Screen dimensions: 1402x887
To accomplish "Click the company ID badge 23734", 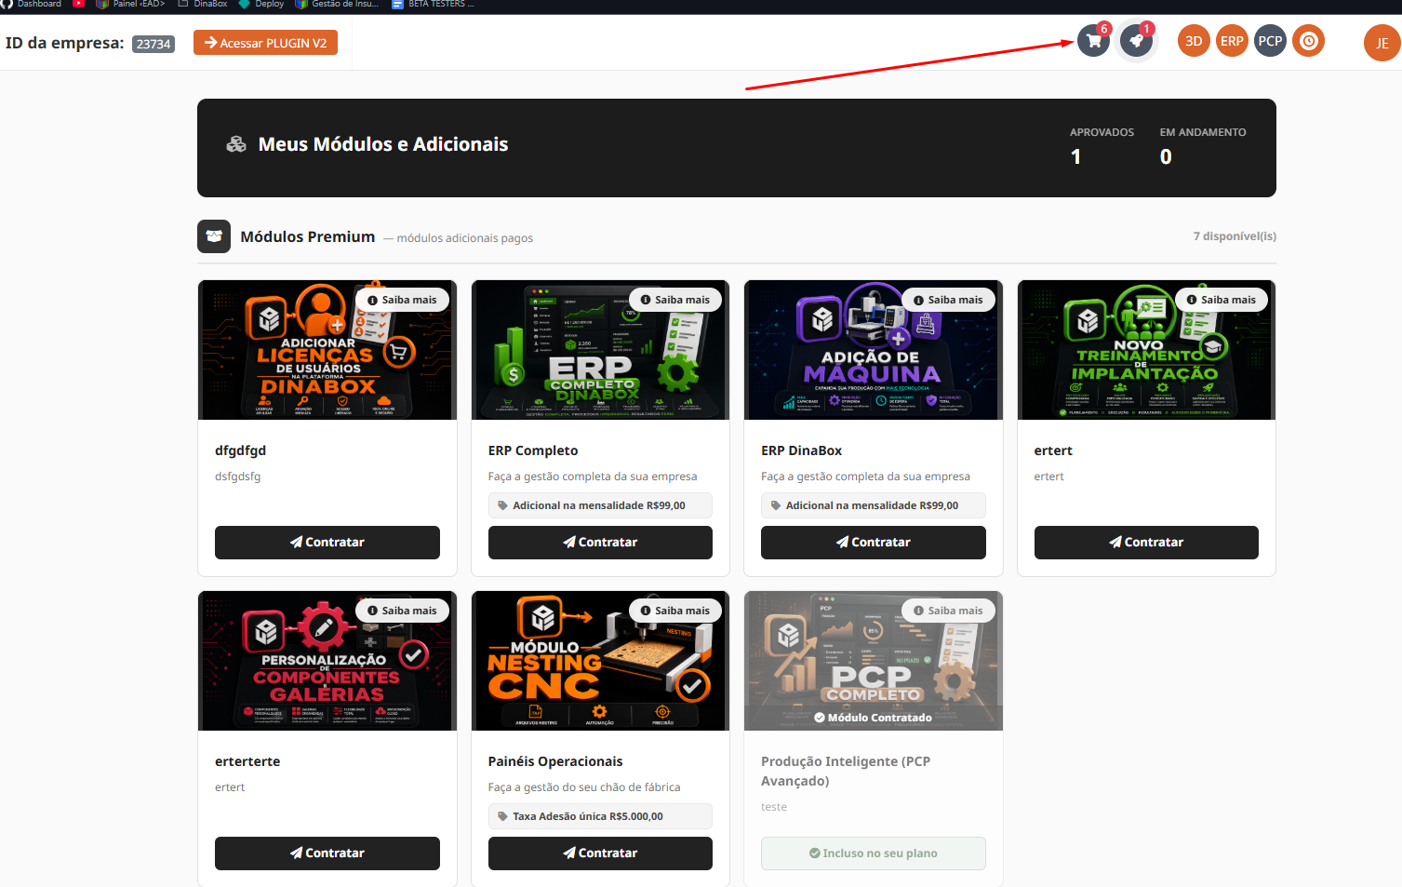I will pos(154,44).
